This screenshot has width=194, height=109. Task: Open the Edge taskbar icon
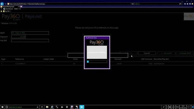[x=67, y=107]
